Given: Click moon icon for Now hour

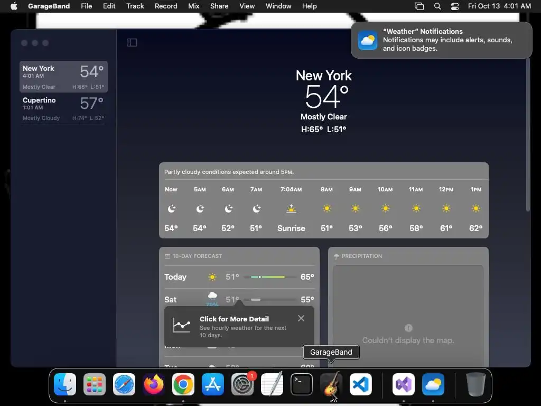Looking at the screenshot, I should click(172, 208).
